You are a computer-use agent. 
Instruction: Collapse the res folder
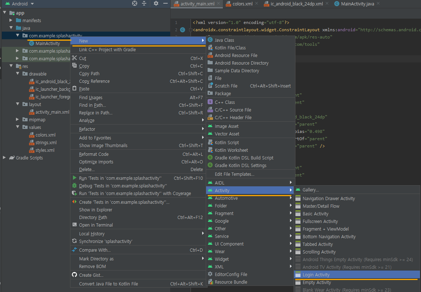(11, 66)
